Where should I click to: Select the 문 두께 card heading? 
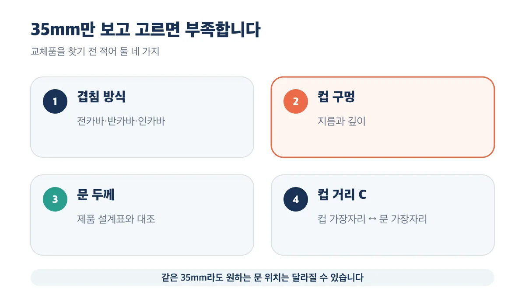coord(96,195)
